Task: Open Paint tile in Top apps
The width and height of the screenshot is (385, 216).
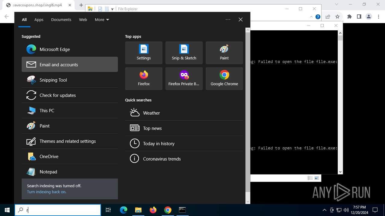Action: [224, 53]
